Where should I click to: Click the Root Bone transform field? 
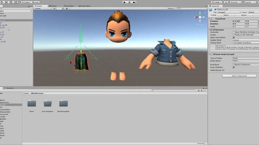pos(246,64)
